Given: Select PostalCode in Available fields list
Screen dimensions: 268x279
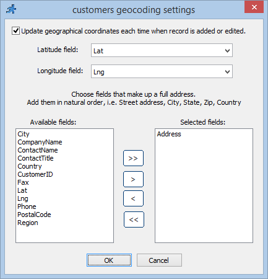Looking at the screenshot, I should (x=34, y=215).
